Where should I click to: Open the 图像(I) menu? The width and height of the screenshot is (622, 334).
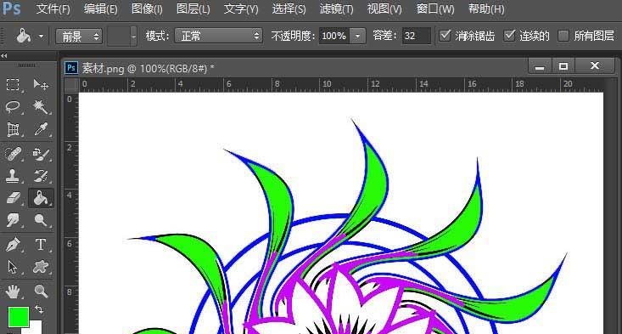(147, 8)
